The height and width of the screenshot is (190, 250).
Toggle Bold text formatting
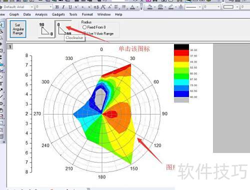(57, 7)
